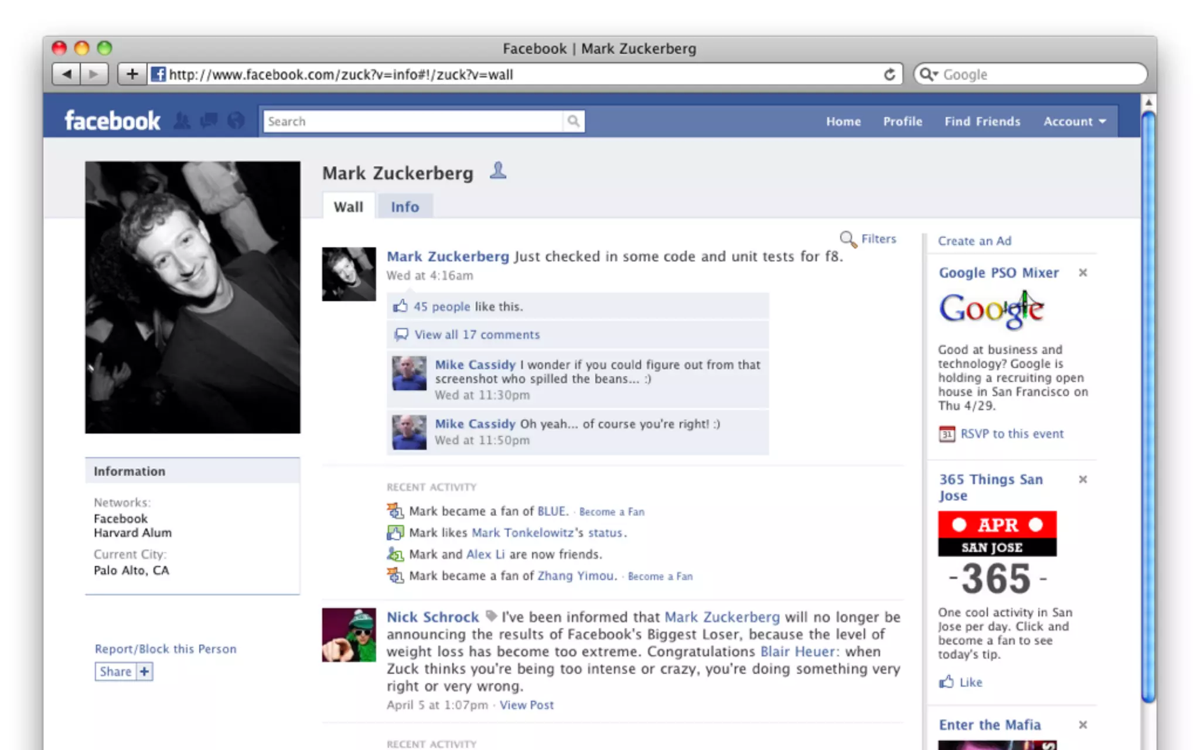1200x750 pixels.
Task: Open the large profile photo
Action: (193, 298)
